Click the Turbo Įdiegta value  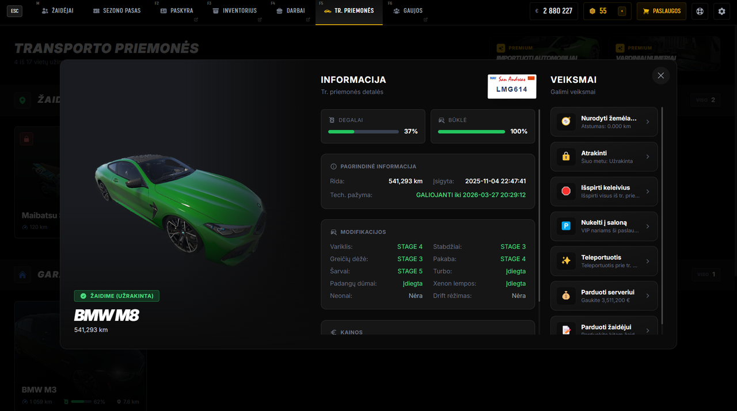(x=516, y=271)
